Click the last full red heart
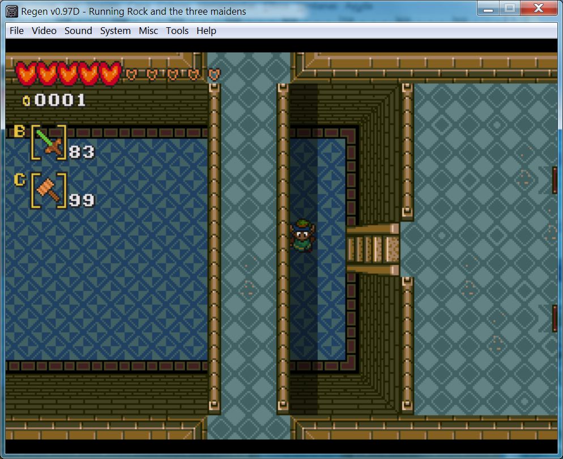Screen dimensions: 563x459 110,73
